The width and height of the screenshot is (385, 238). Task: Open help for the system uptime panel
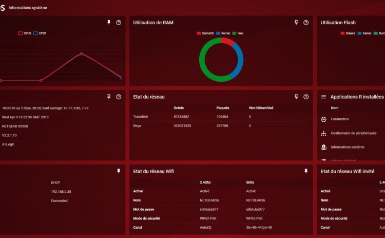click(119, 97)
